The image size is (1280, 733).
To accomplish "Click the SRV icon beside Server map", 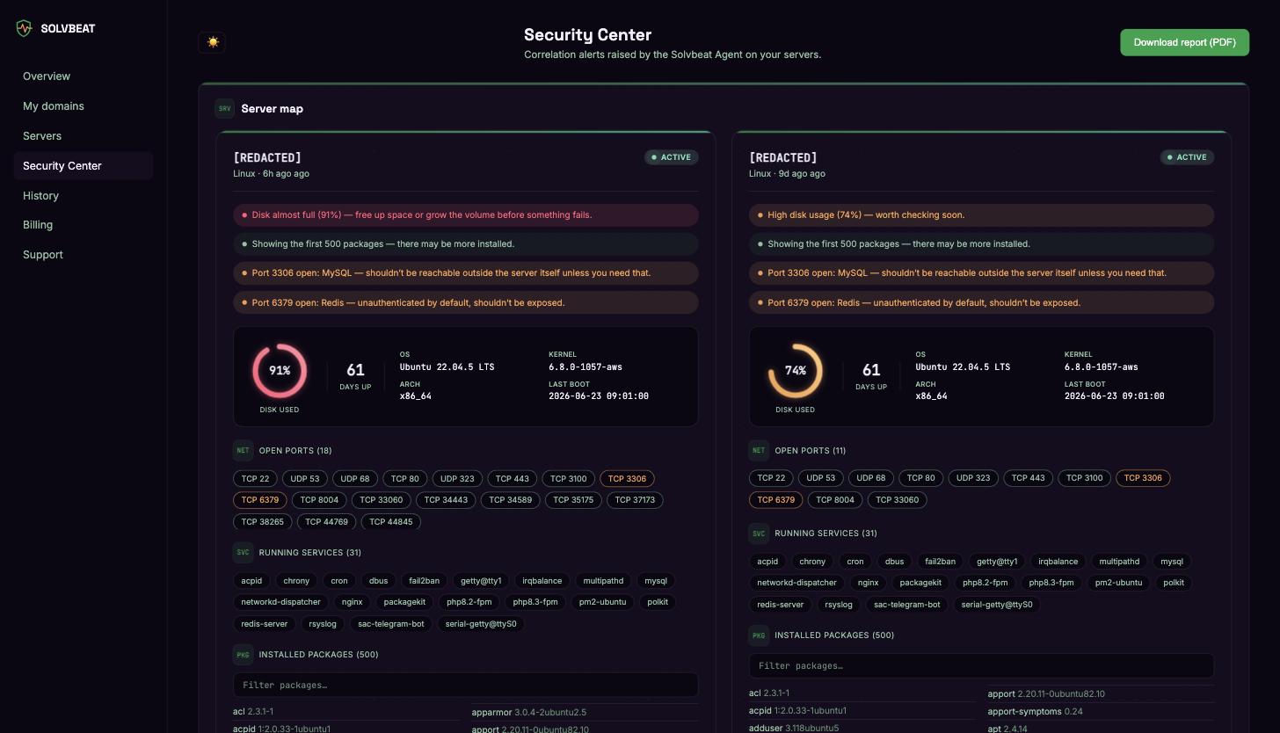I will click(x=224, y=109).
